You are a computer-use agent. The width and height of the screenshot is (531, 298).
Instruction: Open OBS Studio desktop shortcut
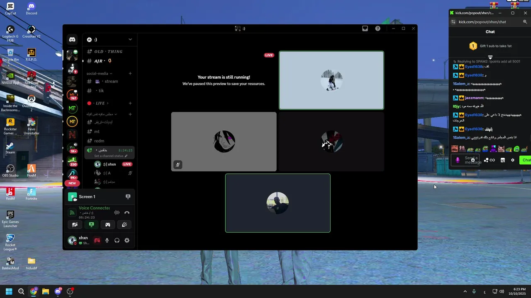click(x=10, y=171)
